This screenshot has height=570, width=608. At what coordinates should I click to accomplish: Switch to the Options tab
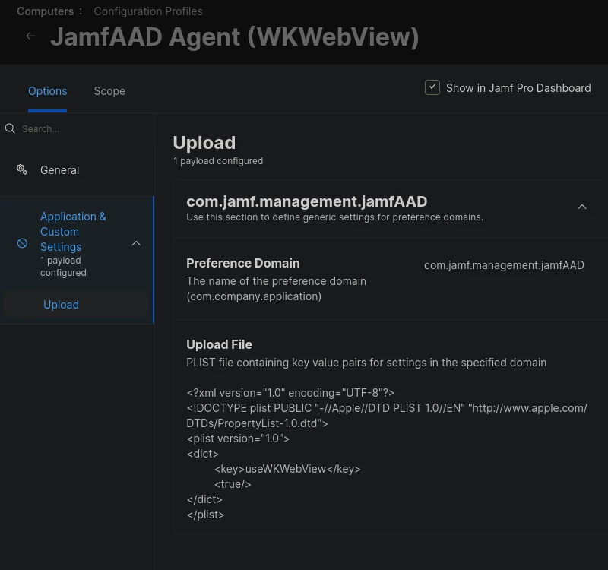coord(47,91)
